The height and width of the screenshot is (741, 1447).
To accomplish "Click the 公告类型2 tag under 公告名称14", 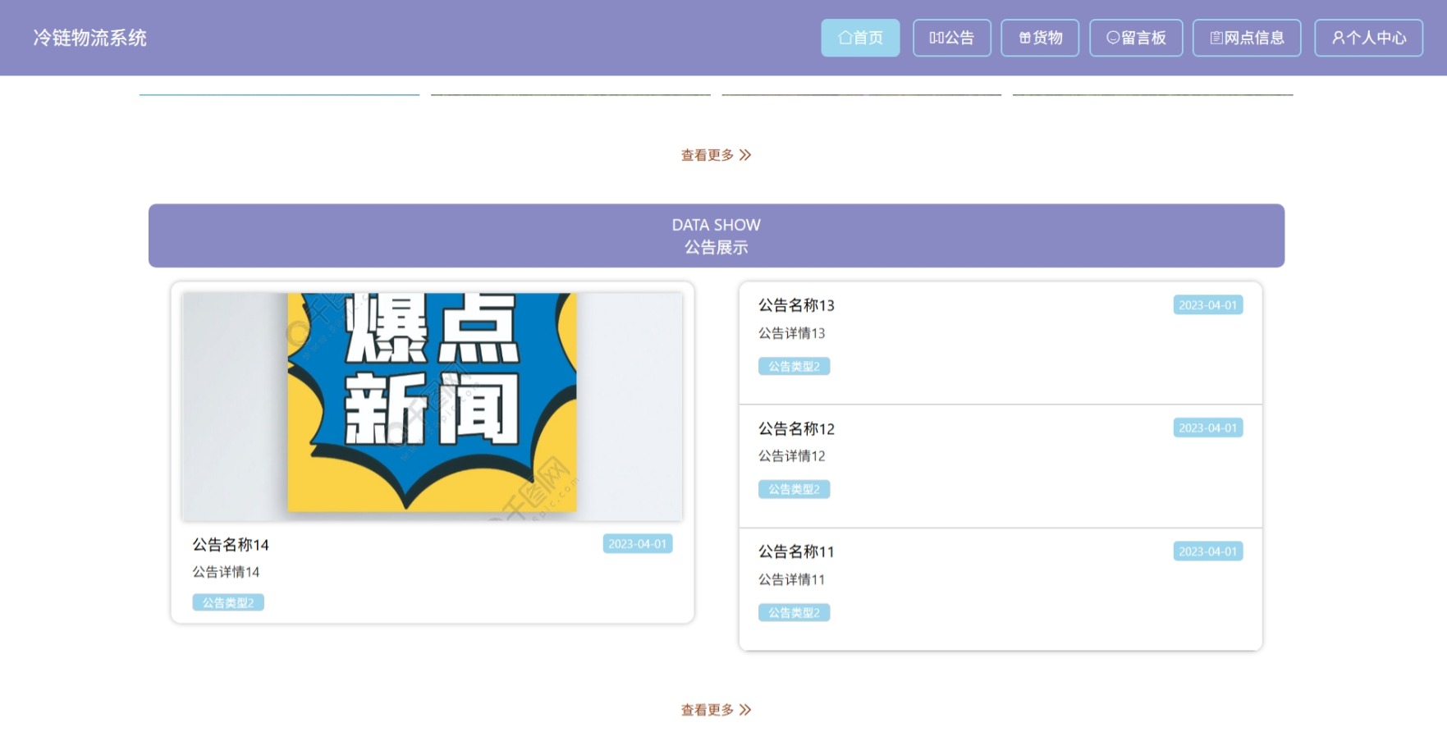I will (x=228, y=602).
